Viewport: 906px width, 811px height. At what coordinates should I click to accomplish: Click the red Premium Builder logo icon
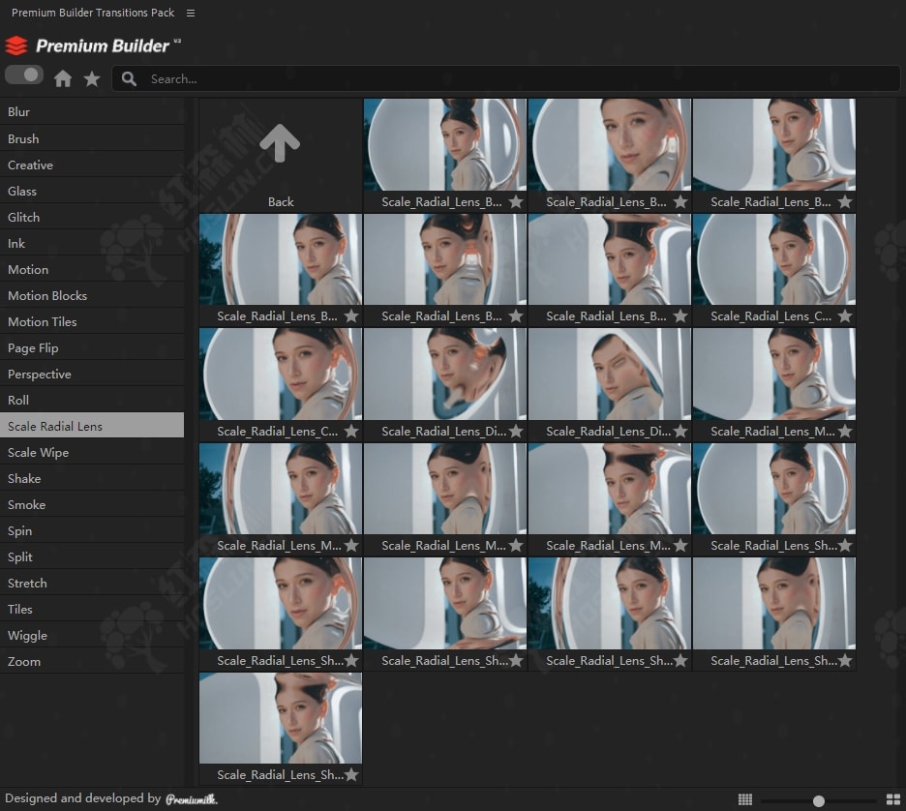(x=16, y=45)
